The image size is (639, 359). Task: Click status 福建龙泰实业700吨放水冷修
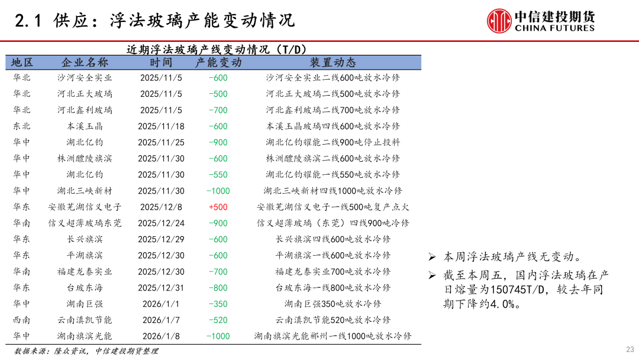pyautogui.click(x=333, y=272)
